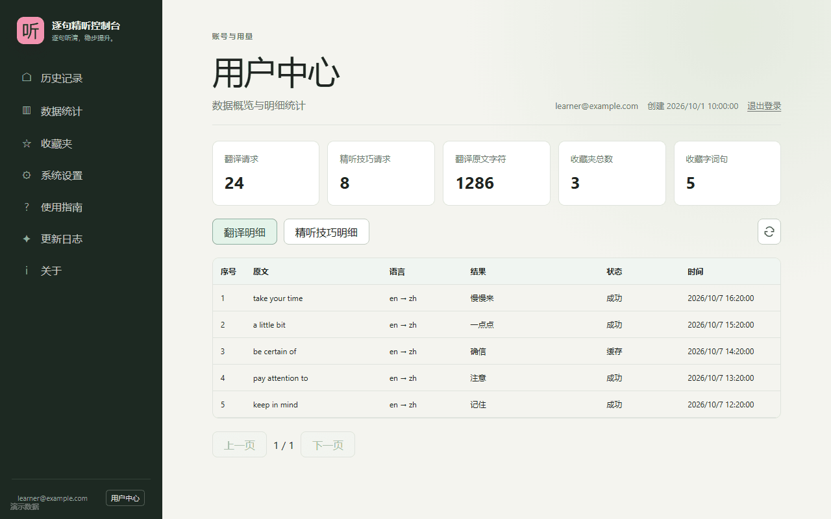Click the 收藏夹 star icon
The height and width of the screenshot is (519, 831).
tap(27, 143)
